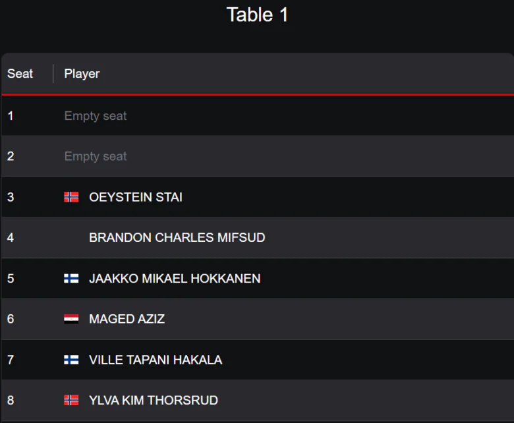This screenshot has height=423, width=514.
Task: Click the Egyptian flag beside Maged Aziz
Action: (71, 319)
